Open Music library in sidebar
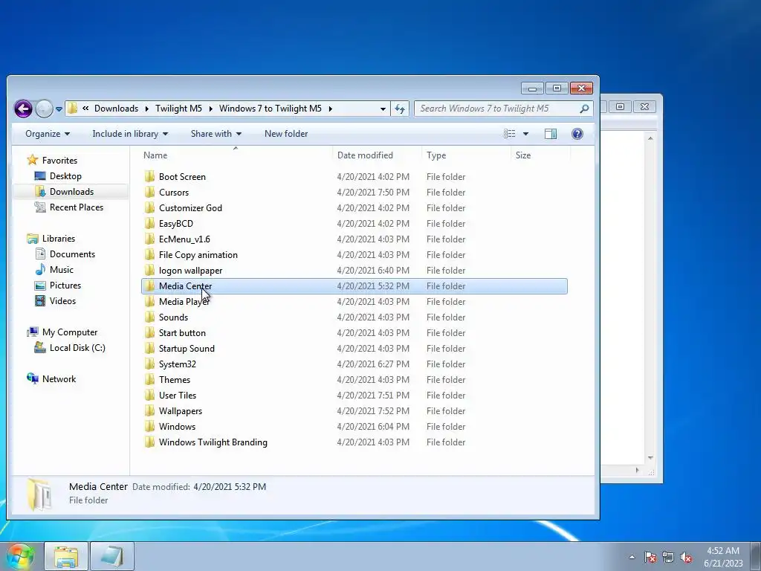The height and width of the screenshot is (571, 761). pos(61,269)
